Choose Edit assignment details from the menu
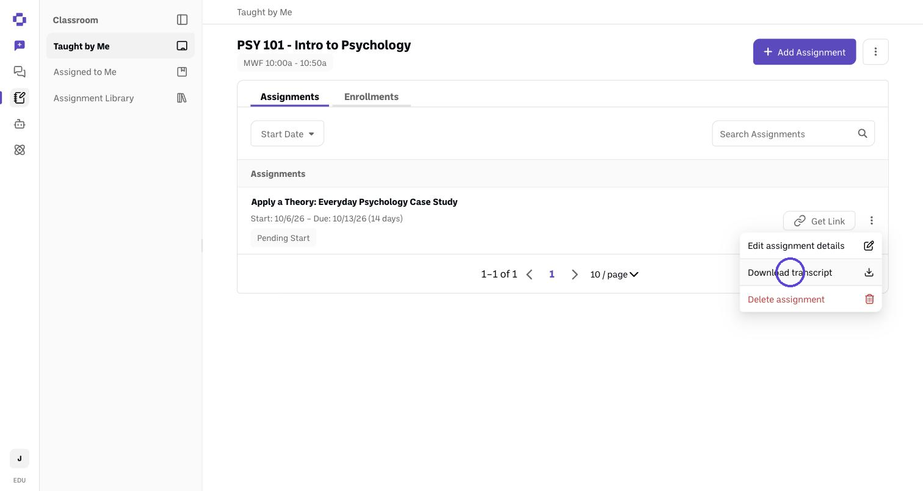The height and width of the screenshot is (491, 923). (x=811, y=246)
